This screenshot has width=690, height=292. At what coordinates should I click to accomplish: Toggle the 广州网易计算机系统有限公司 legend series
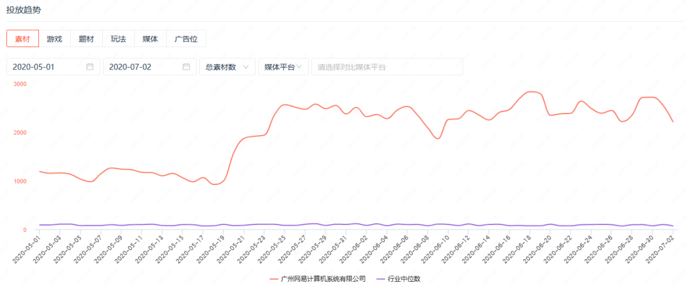pyautogui.click(x=318, y=279)
